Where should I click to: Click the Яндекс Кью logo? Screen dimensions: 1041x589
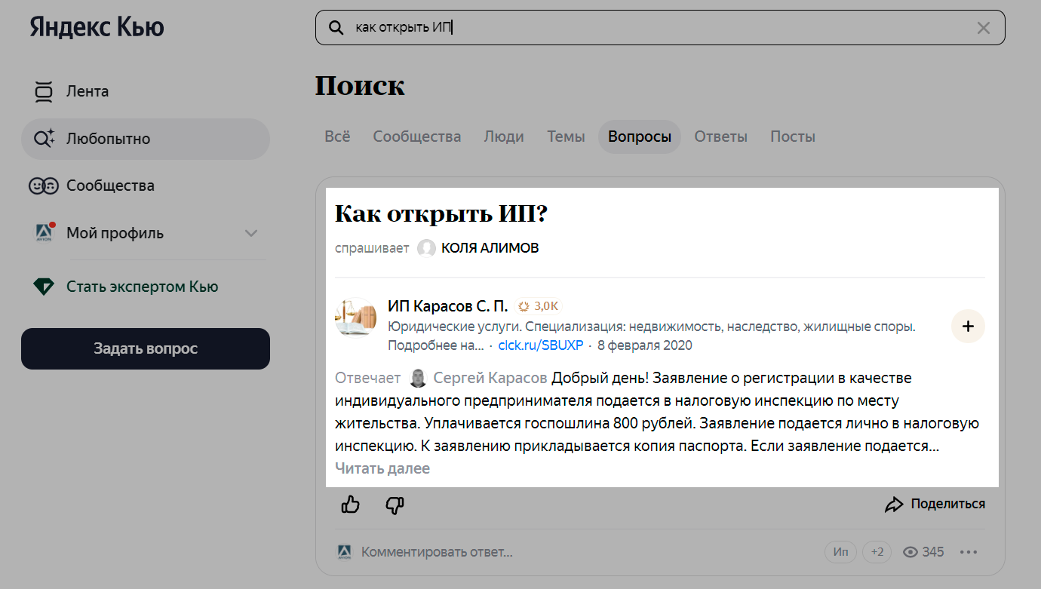[x=97, y=28]
